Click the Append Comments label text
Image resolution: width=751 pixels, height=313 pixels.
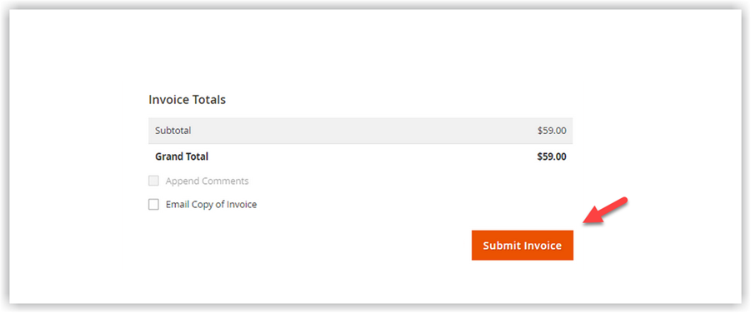click(207, 181)
